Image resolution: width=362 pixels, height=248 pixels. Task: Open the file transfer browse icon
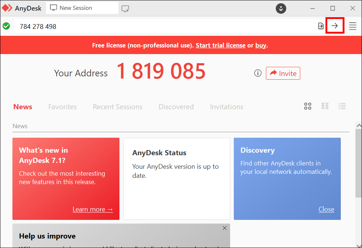321,26
